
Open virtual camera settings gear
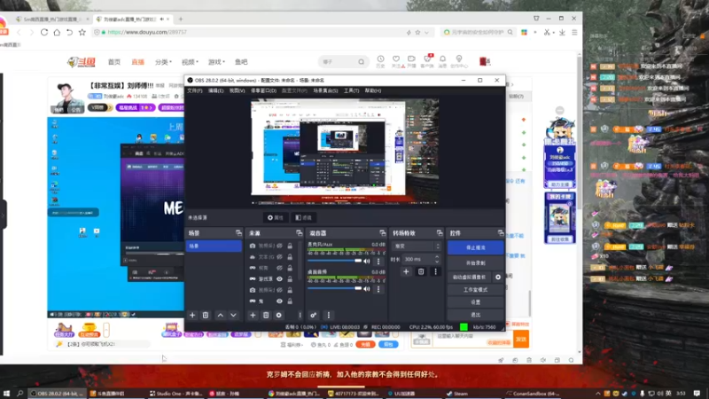pyautogui.click(x=498, y=277)
